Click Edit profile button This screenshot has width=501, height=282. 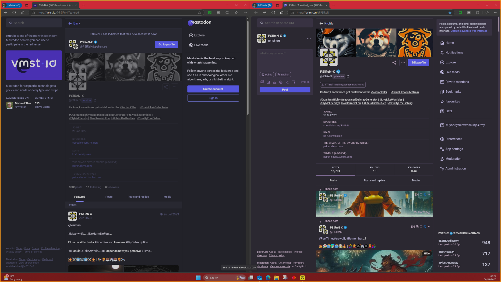pos(419,63)
